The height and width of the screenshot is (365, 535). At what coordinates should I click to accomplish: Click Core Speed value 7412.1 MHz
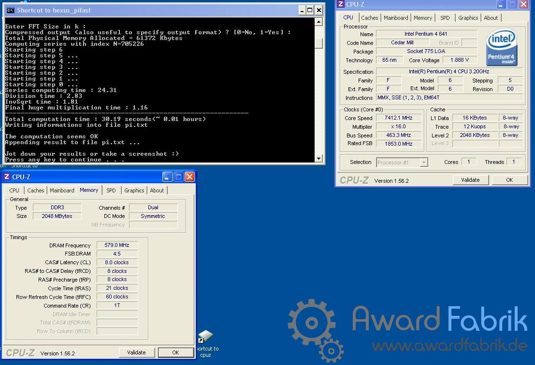point(399,118)
